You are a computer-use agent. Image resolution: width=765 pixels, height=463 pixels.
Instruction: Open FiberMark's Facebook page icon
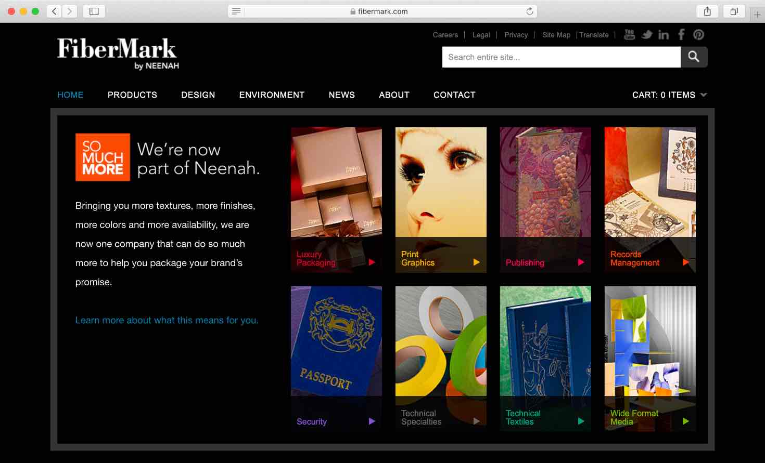coord(681,34)
